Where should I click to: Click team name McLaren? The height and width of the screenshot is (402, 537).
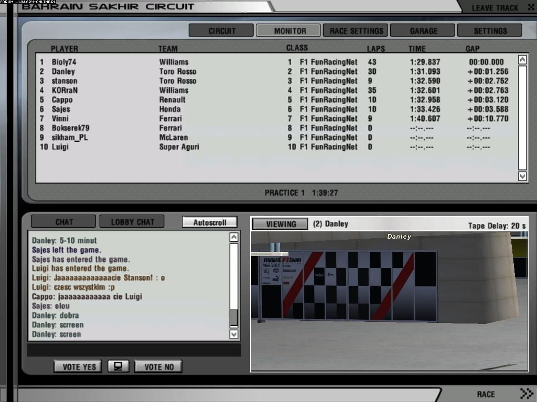[173, 138]
